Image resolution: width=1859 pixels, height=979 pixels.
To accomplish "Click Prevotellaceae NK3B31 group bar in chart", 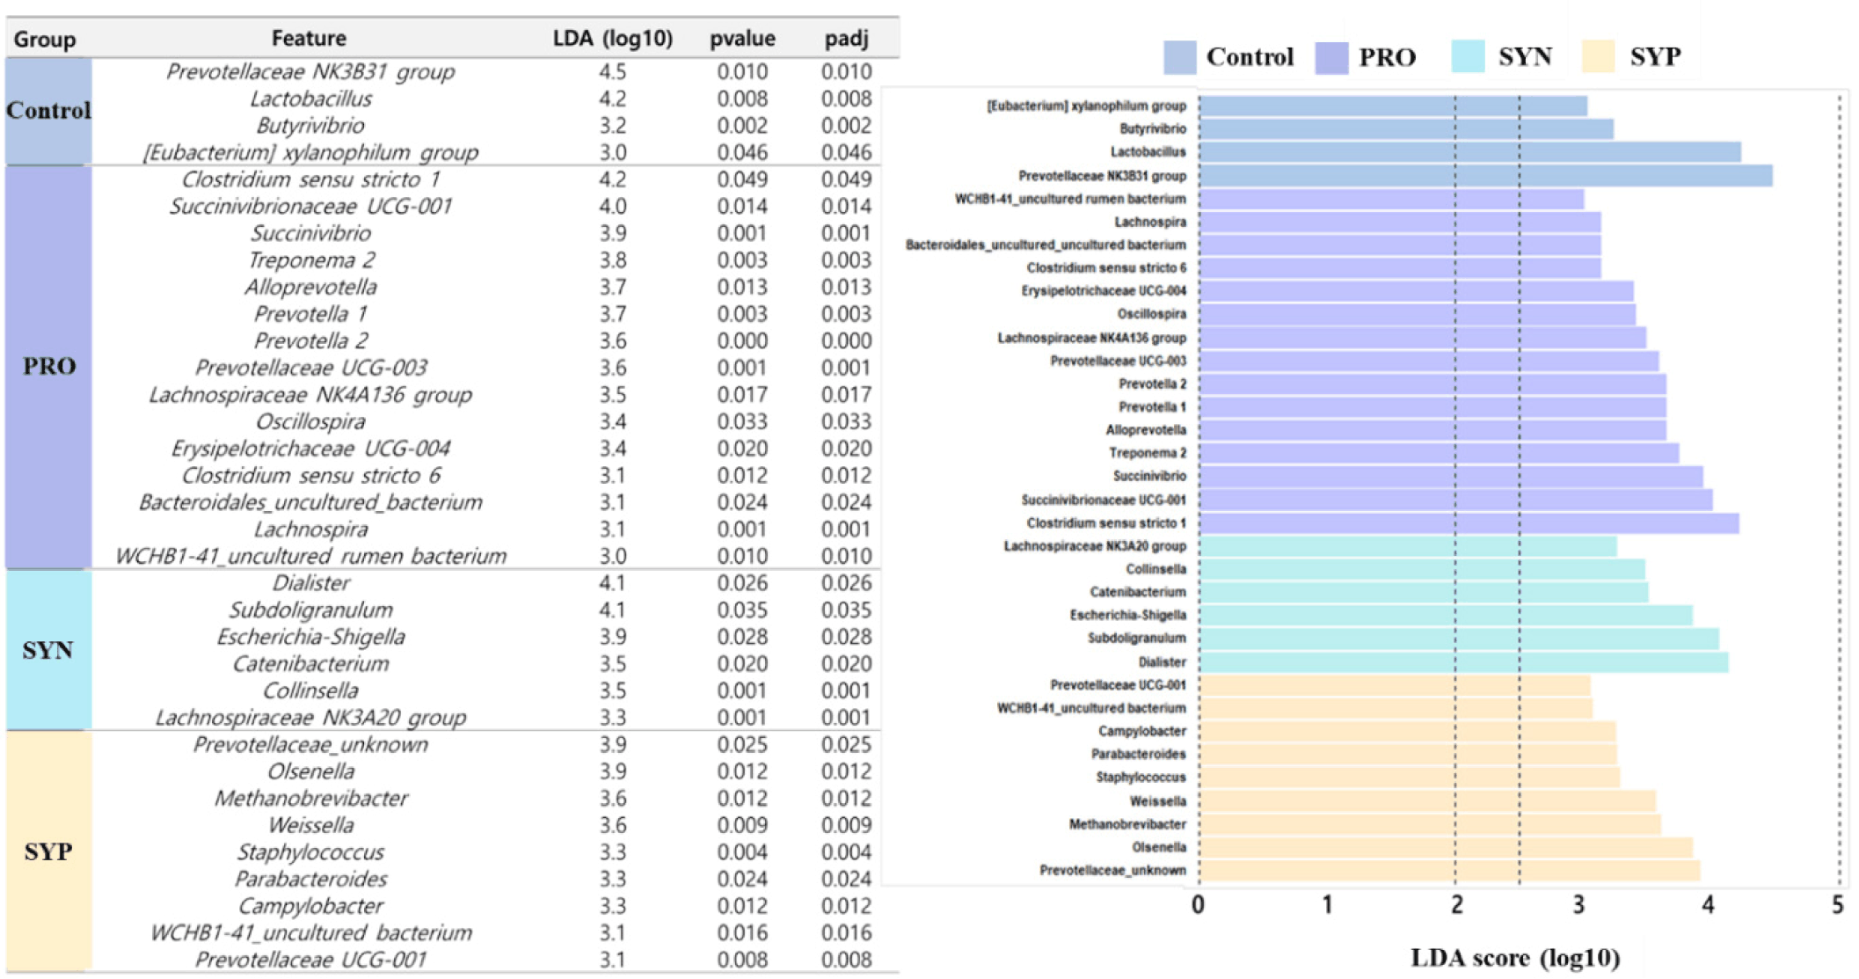I will [1485, 176].
